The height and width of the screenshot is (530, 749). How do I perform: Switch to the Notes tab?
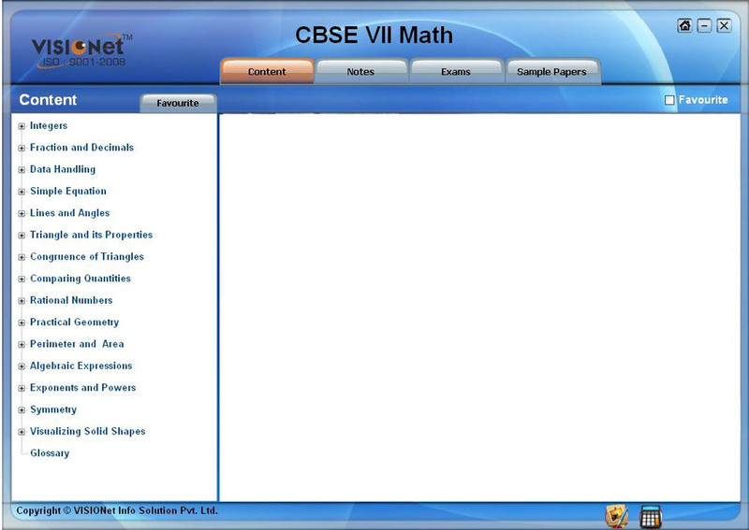tap(360, 72)
